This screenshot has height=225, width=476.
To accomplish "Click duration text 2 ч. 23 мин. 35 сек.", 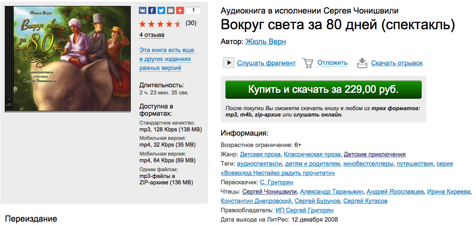I will (x=164, y=93).
